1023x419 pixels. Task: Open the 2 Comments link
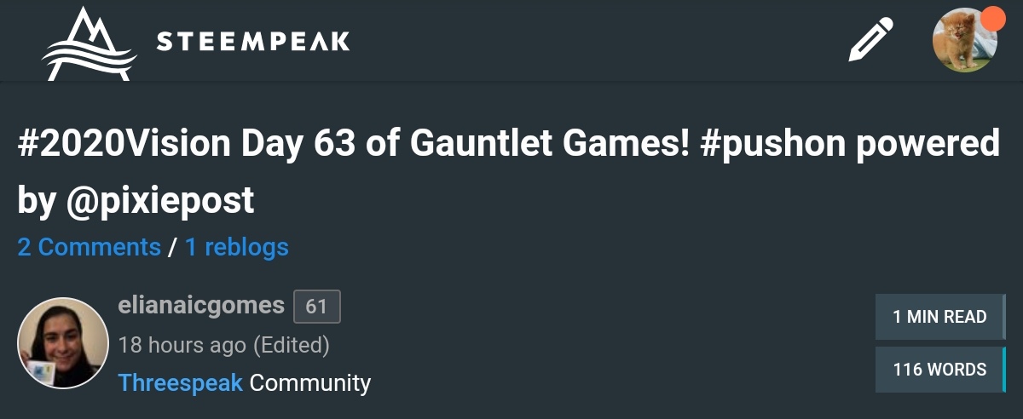coord(89,247)
